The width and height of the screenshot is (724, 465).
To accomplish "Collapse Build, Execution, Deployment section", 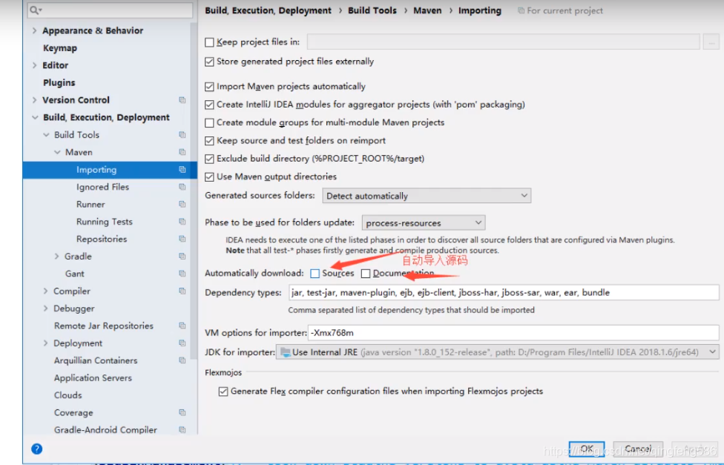I will [35, 117].
